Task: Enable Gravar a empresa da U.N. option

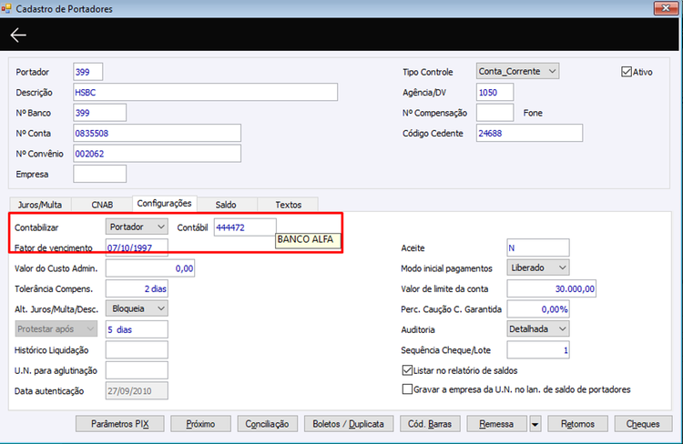Action: tap(407, 389)
